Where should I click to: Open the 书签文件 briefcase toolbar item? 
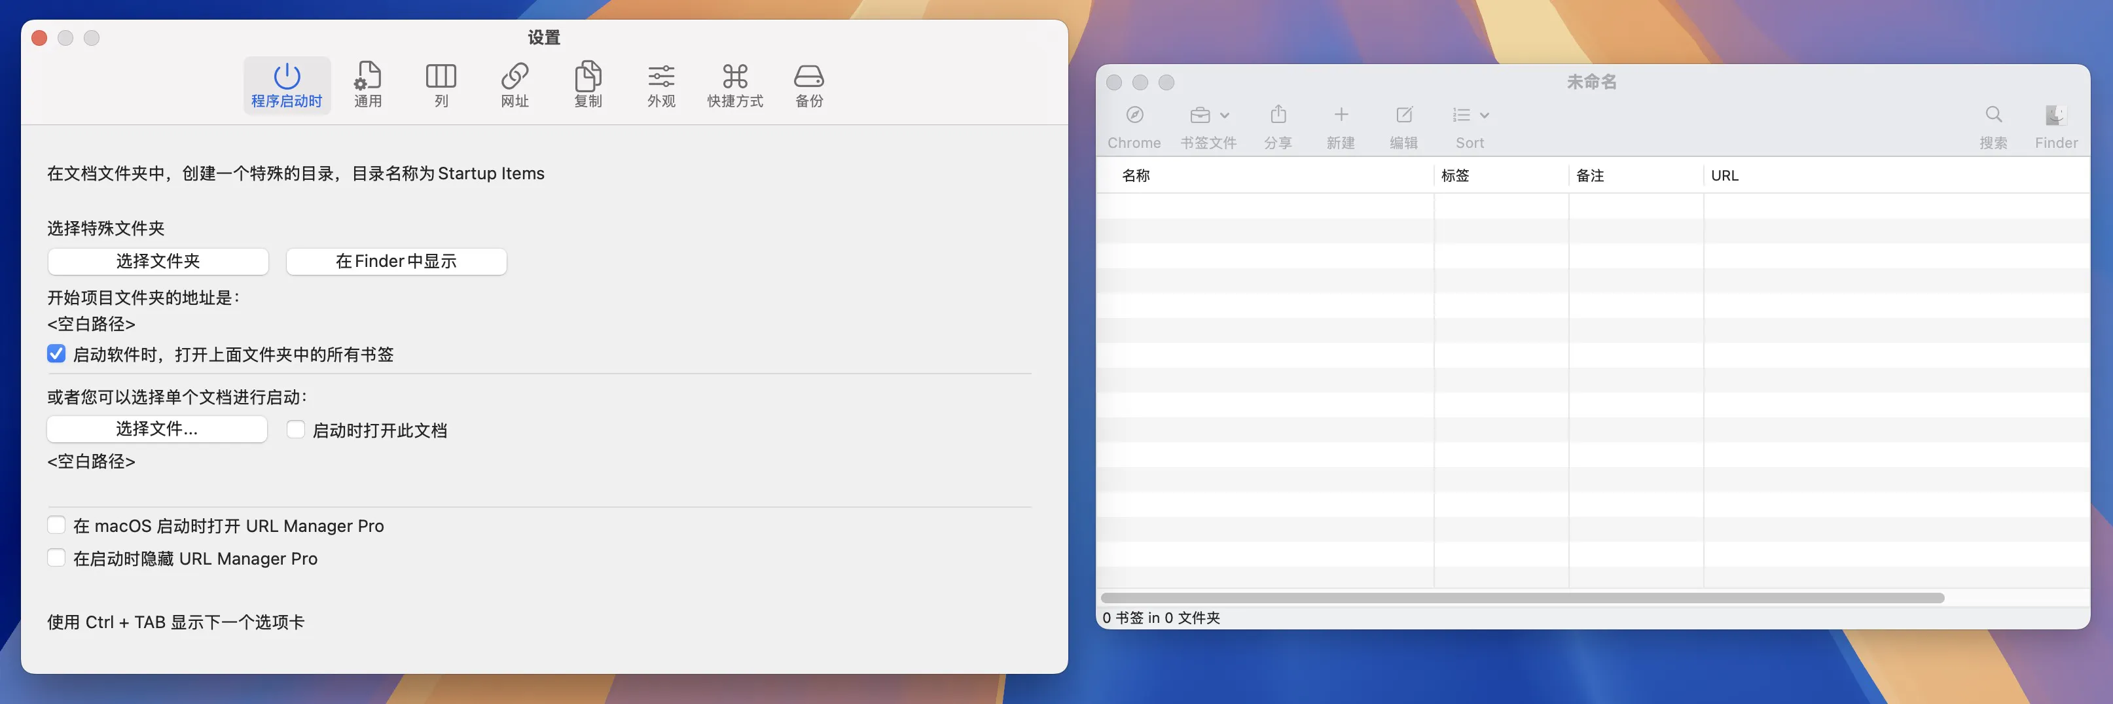coord(1200,114)
